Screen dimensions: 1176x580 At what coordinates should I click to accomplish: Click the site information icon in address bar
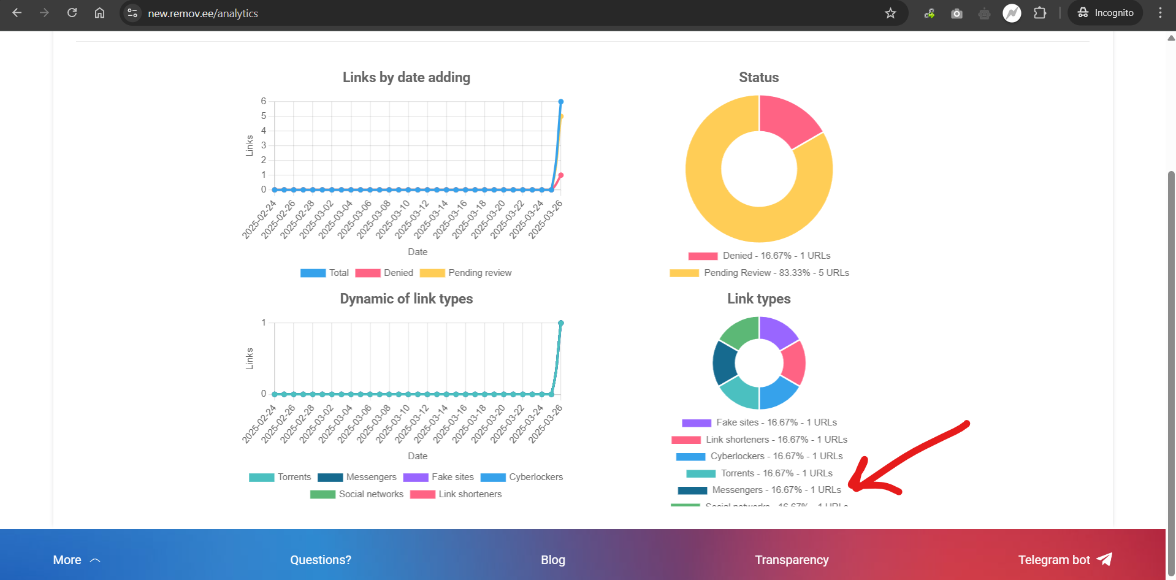[132, 13]
